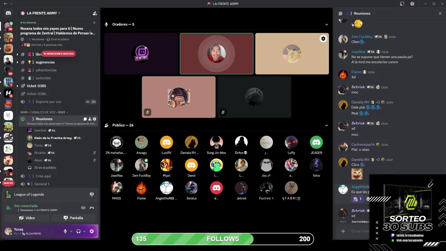Invite people icon beside LA FRENTE ARMY

[95, 13]
